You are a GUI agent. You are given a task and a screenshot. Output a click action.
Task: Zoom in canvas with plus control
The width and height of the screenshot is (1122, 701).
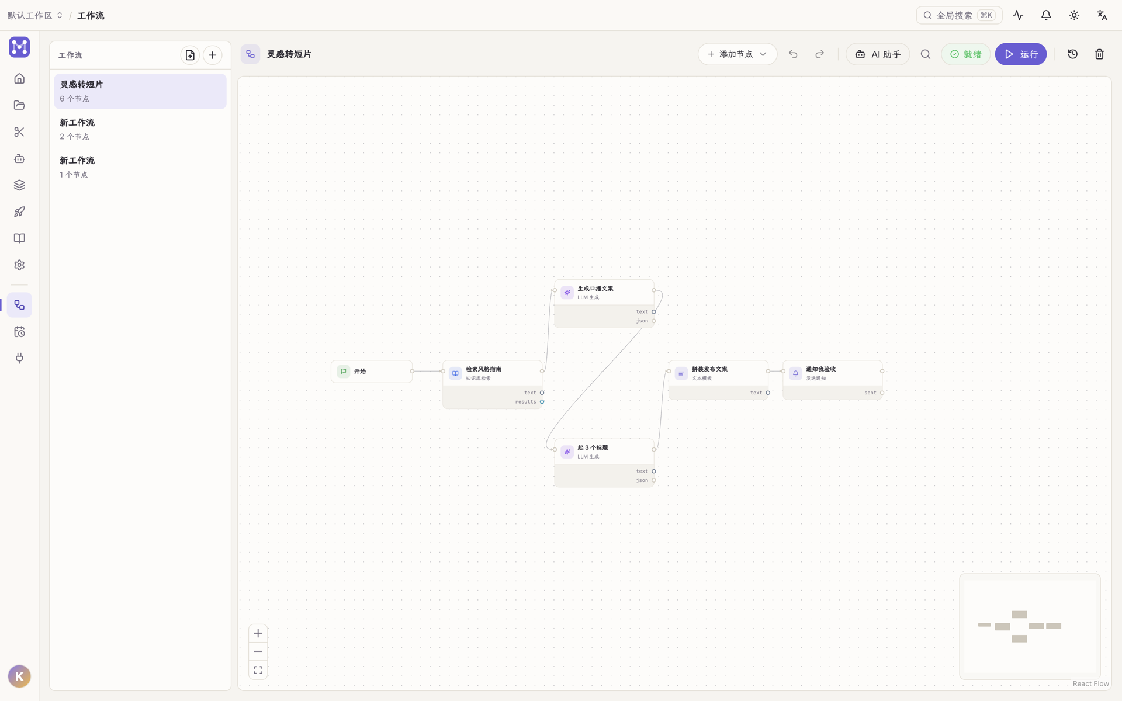coord(258,633)
